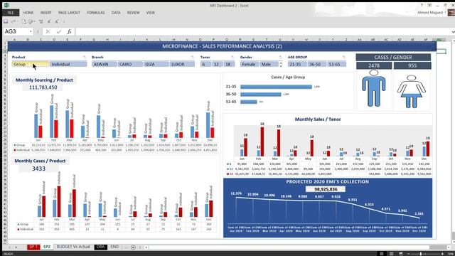Switch to the DBA sheet tab
The image size is (455, 256).
click(x=100, y=247)
